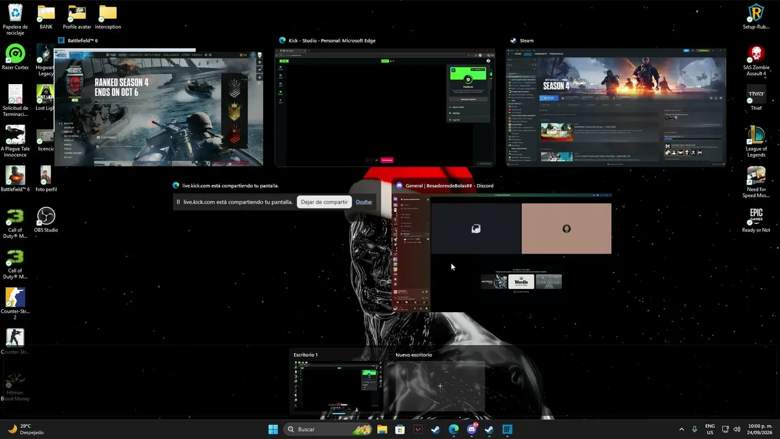Add a new desktop with Nuevo escritorio
This screenshot has height=439, width=780.
click(x=440, y=386)
